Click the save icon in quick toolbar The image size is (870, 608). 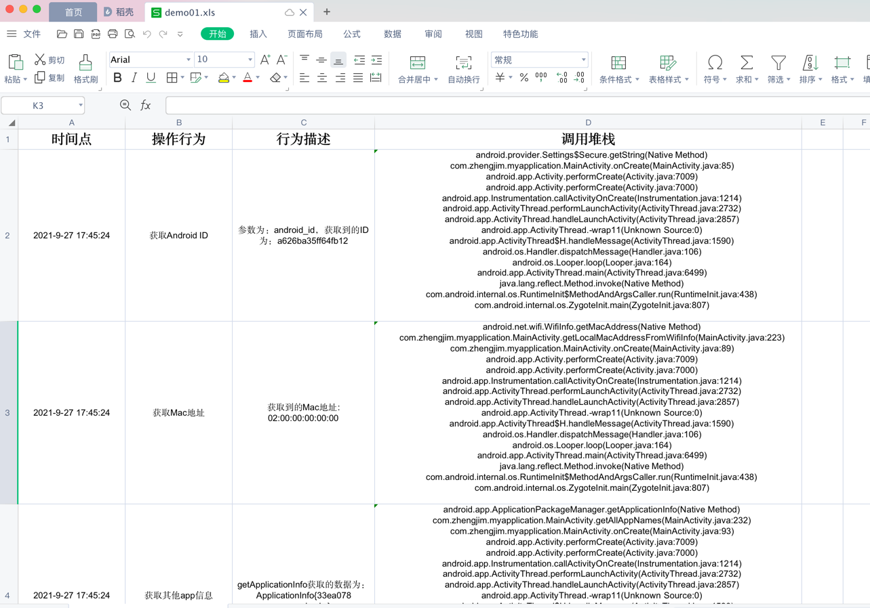79,34
